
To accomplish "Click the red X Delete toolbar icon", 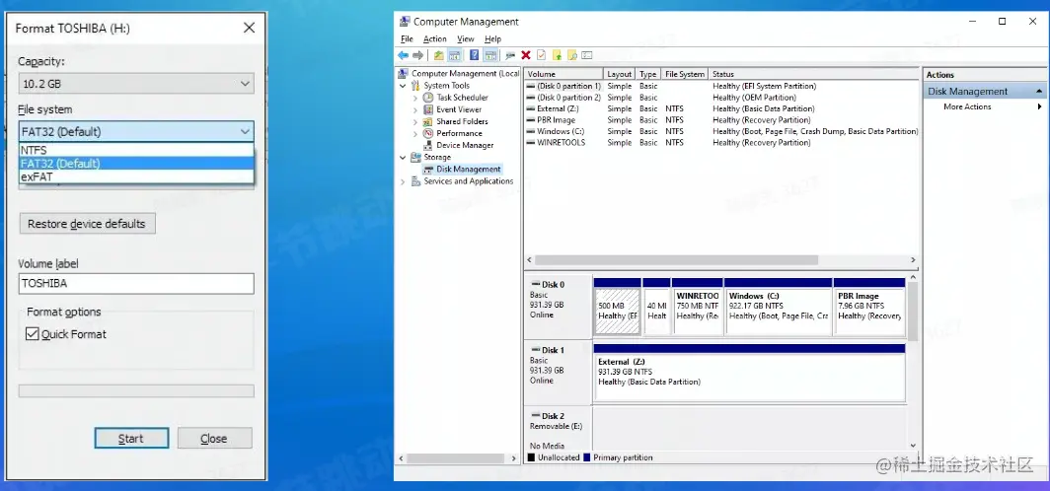I will click(526, 55).
